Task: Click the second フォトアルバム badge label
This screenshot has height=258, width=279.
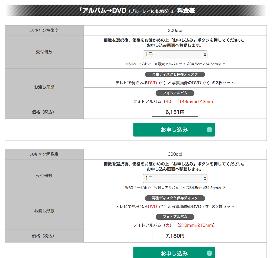Action: (175, 217)
